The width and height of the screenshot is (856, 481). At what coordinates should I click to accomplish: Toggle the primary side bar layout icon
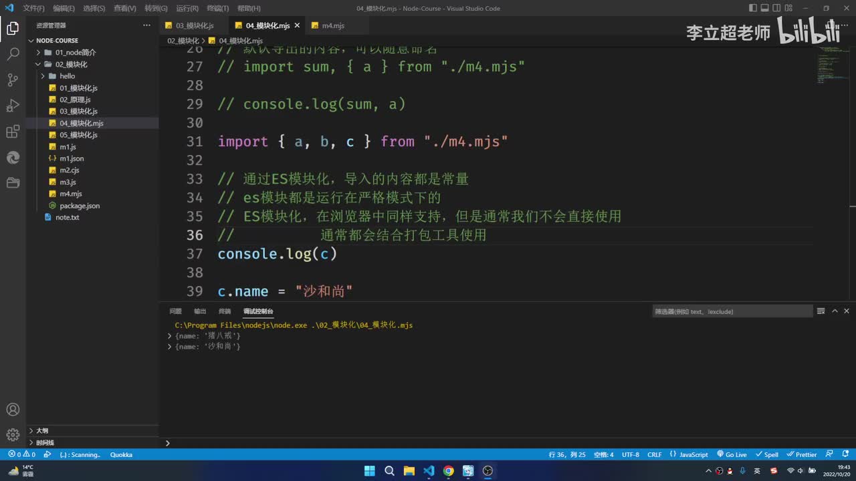tap(753, 8)
